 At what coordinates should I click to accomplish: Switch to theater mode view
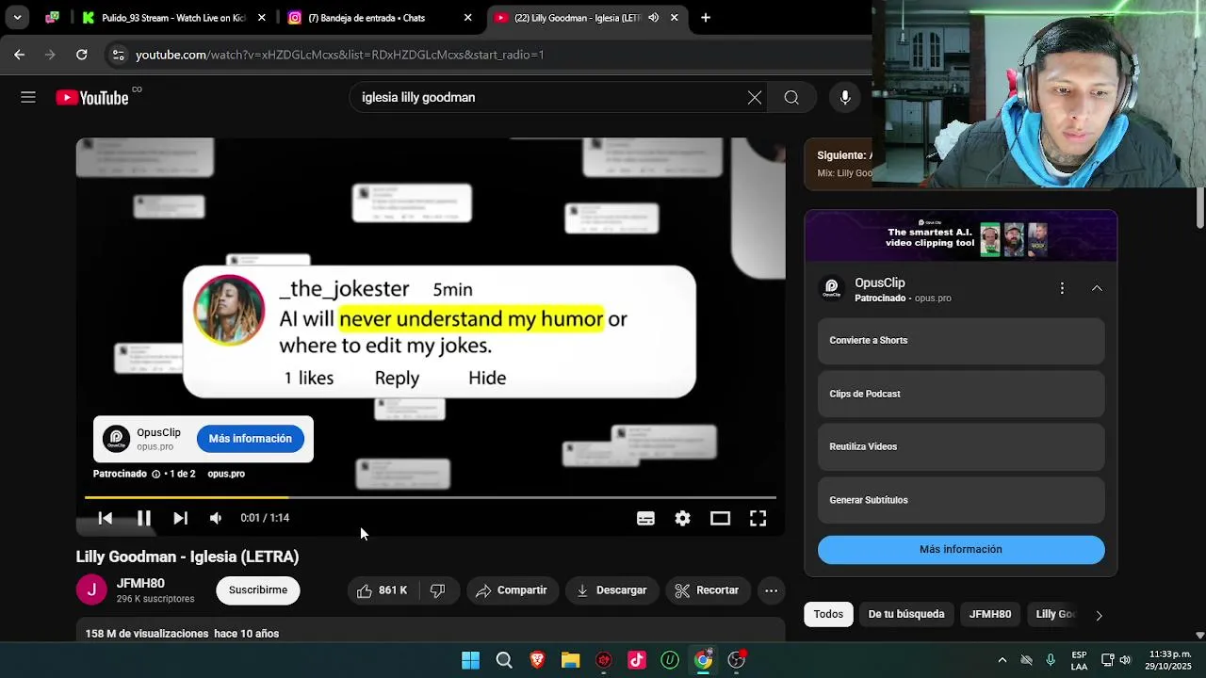click(720, 518)
